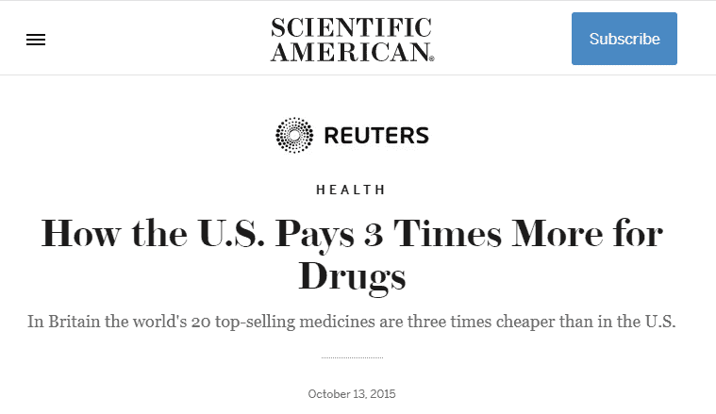This screenshot has width=716, height=414.
Task: Click the Scientific American logo
Action: (352, 40)
